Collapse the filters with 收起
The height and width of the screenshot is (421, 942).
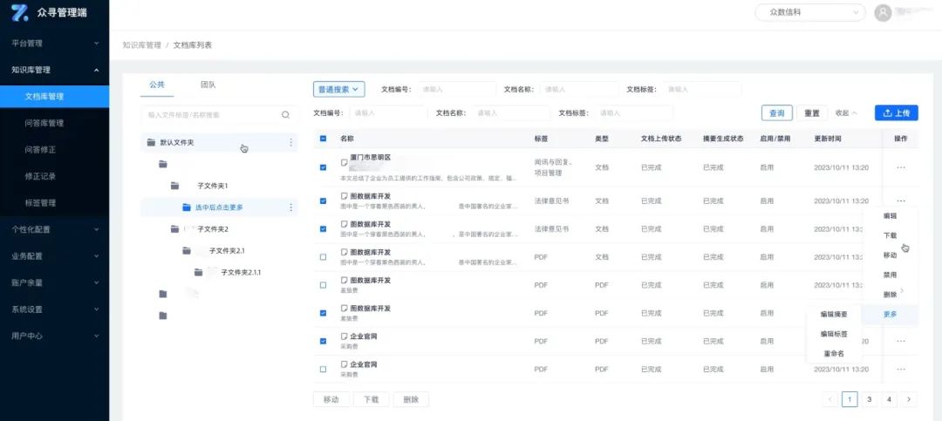[x=846, y=113]
